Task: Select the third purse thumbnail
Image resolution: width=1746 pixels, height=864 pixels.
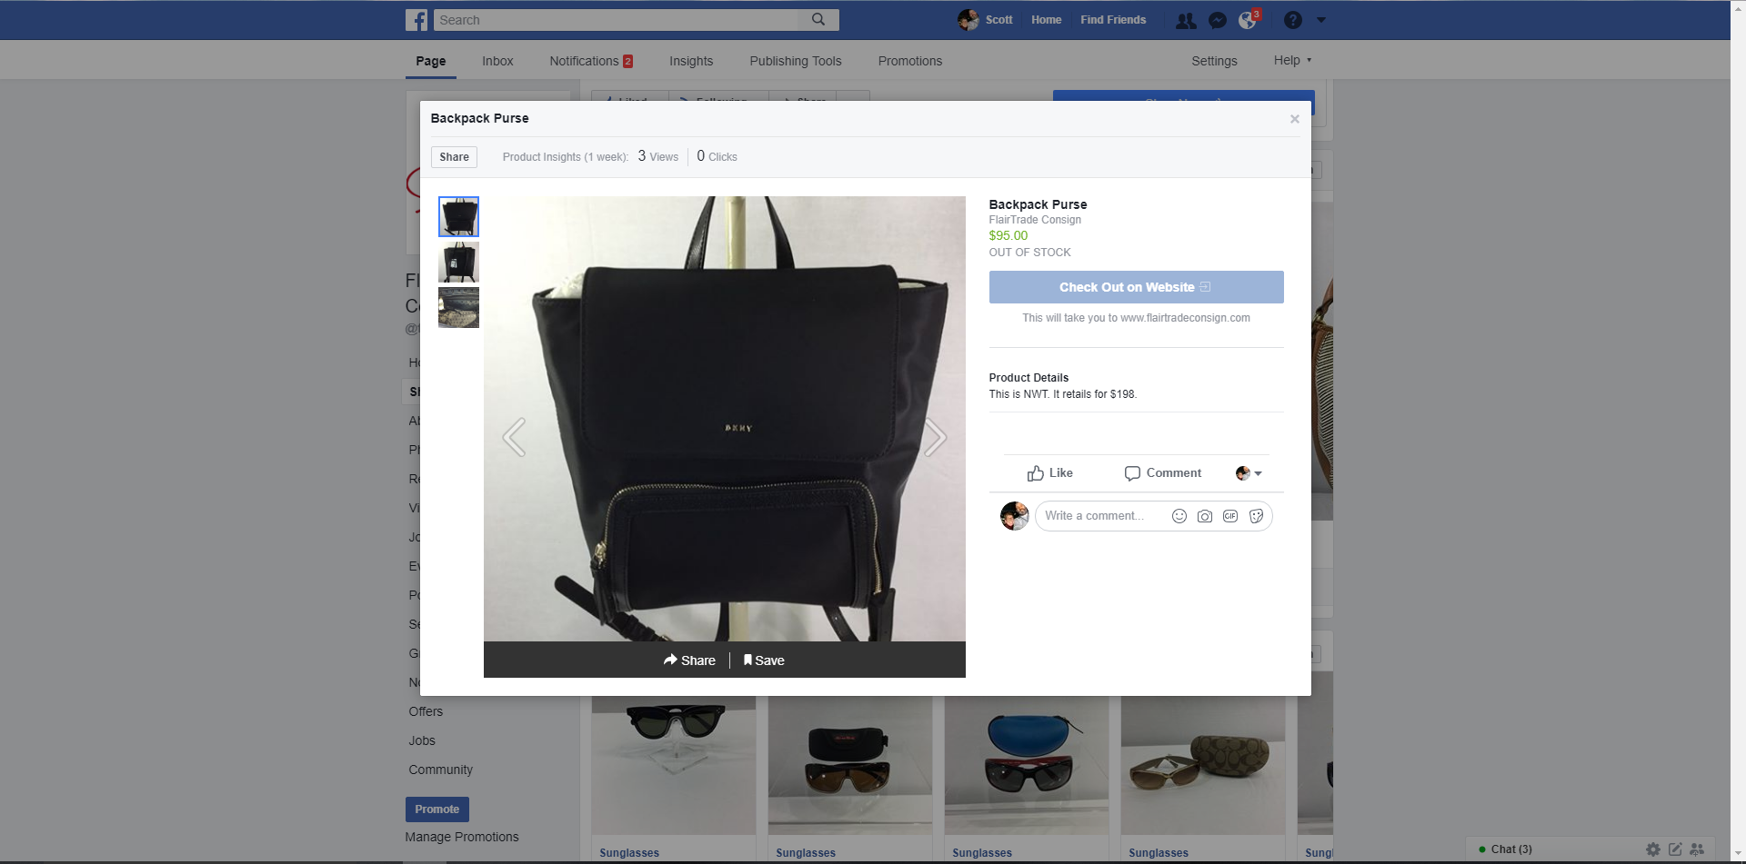Action: pyautogui.click(x=458, y=308)
